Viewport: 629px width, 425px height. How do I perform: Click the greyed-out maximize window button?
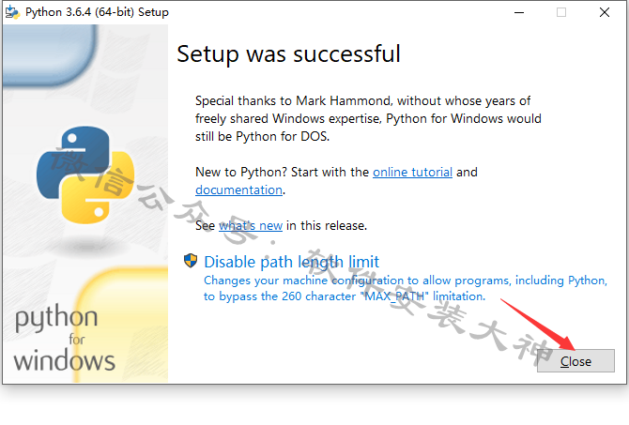(x=561, y=13)
